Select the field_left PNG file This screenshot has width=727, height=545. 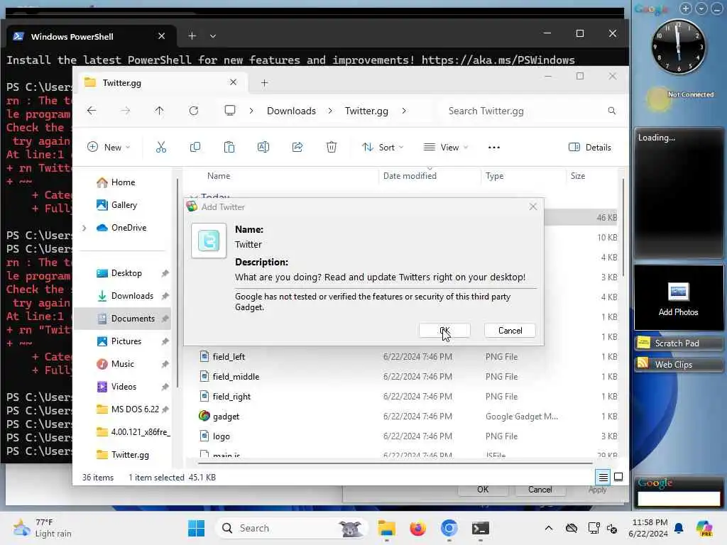229,357
